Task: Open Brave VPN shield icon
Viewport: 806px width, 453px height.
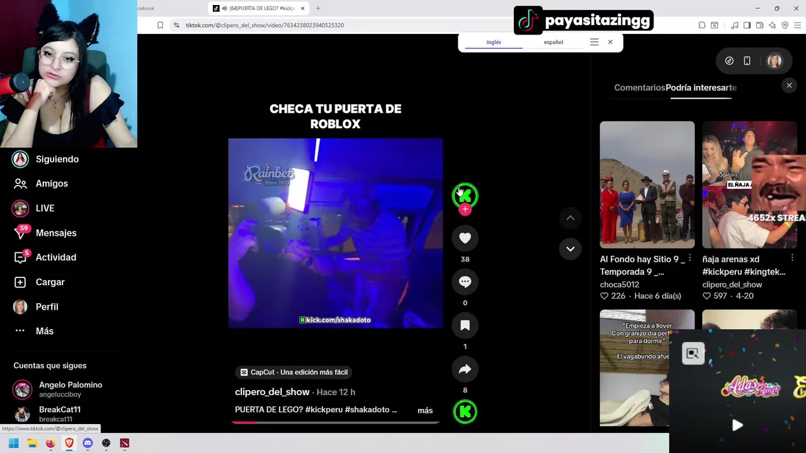Action: click(x=785, y=25)
